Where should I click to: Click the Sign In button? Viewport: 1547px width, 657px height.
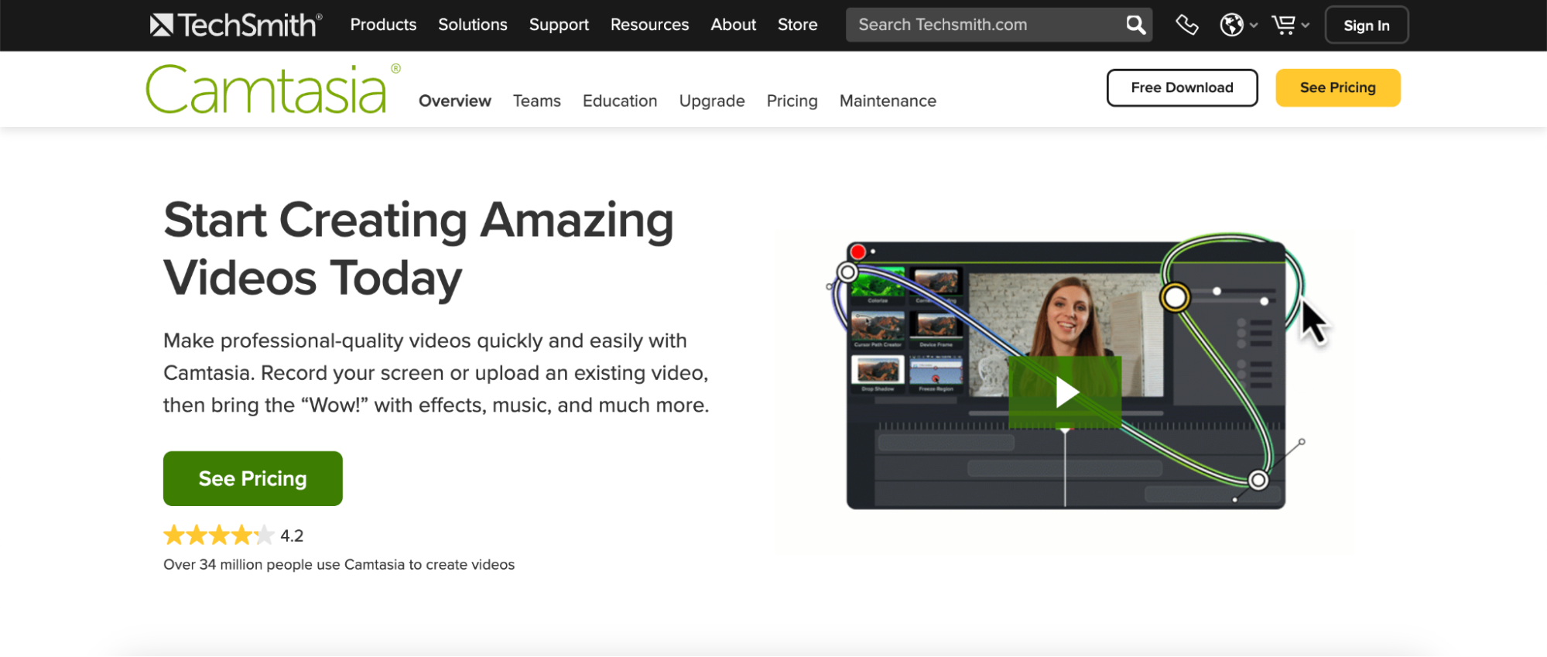coord(1367,25)
